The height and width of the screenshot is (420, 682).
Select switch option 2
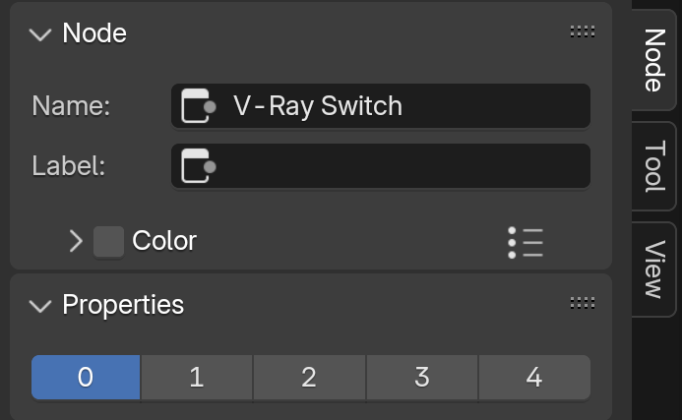(309, 377)
